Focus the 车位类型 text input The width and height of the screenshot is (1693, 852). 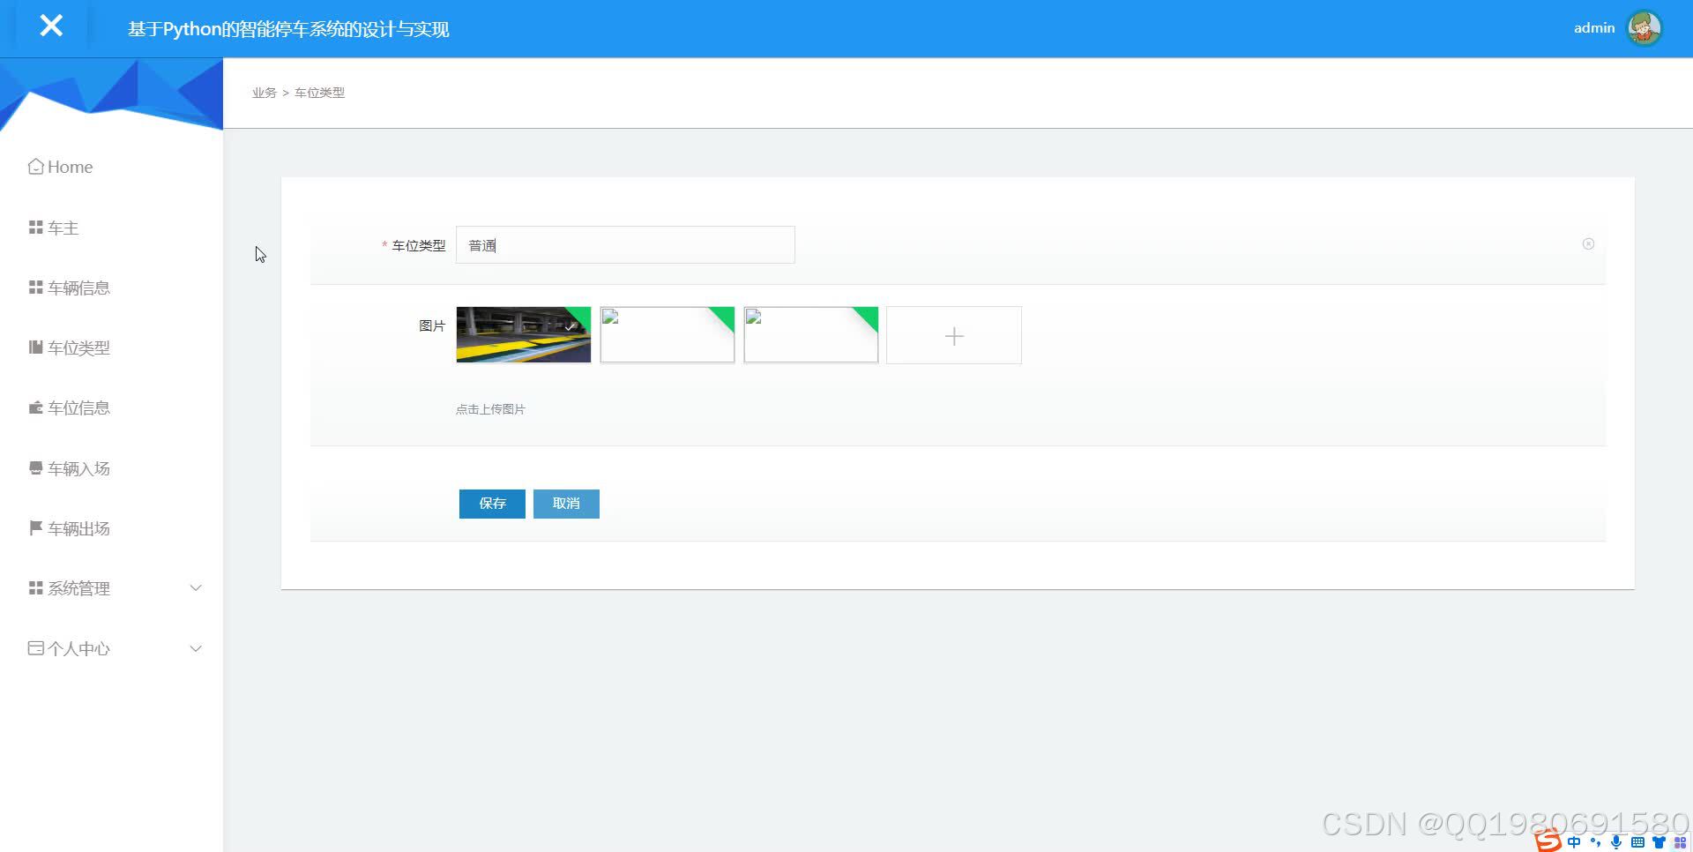[625, 245]
